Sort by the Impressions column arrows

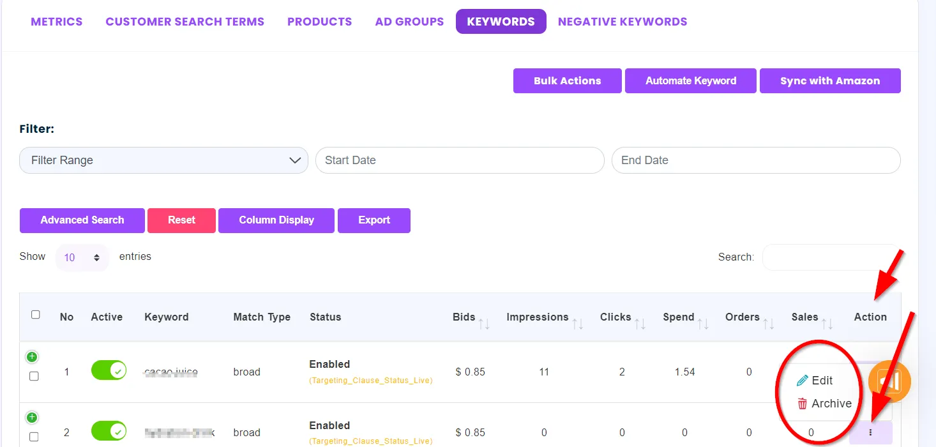[x=578, y=324]
